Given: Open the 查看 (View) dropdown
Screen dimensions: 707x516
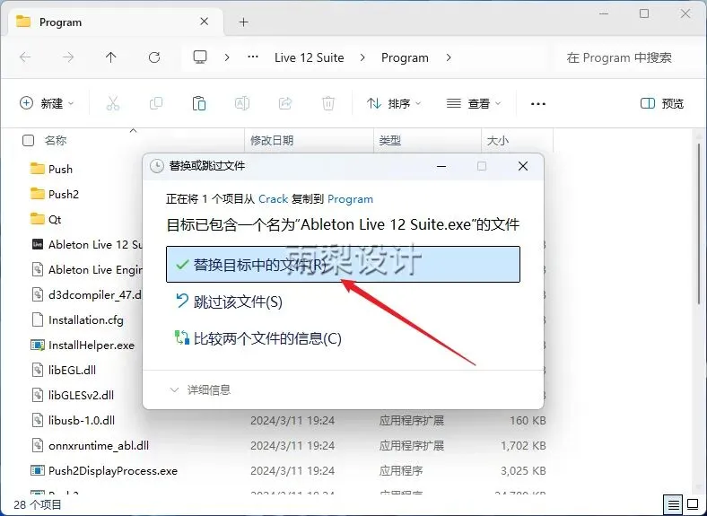Looking at the screenshot, I should pyautogui.click(x=474, y=103).
